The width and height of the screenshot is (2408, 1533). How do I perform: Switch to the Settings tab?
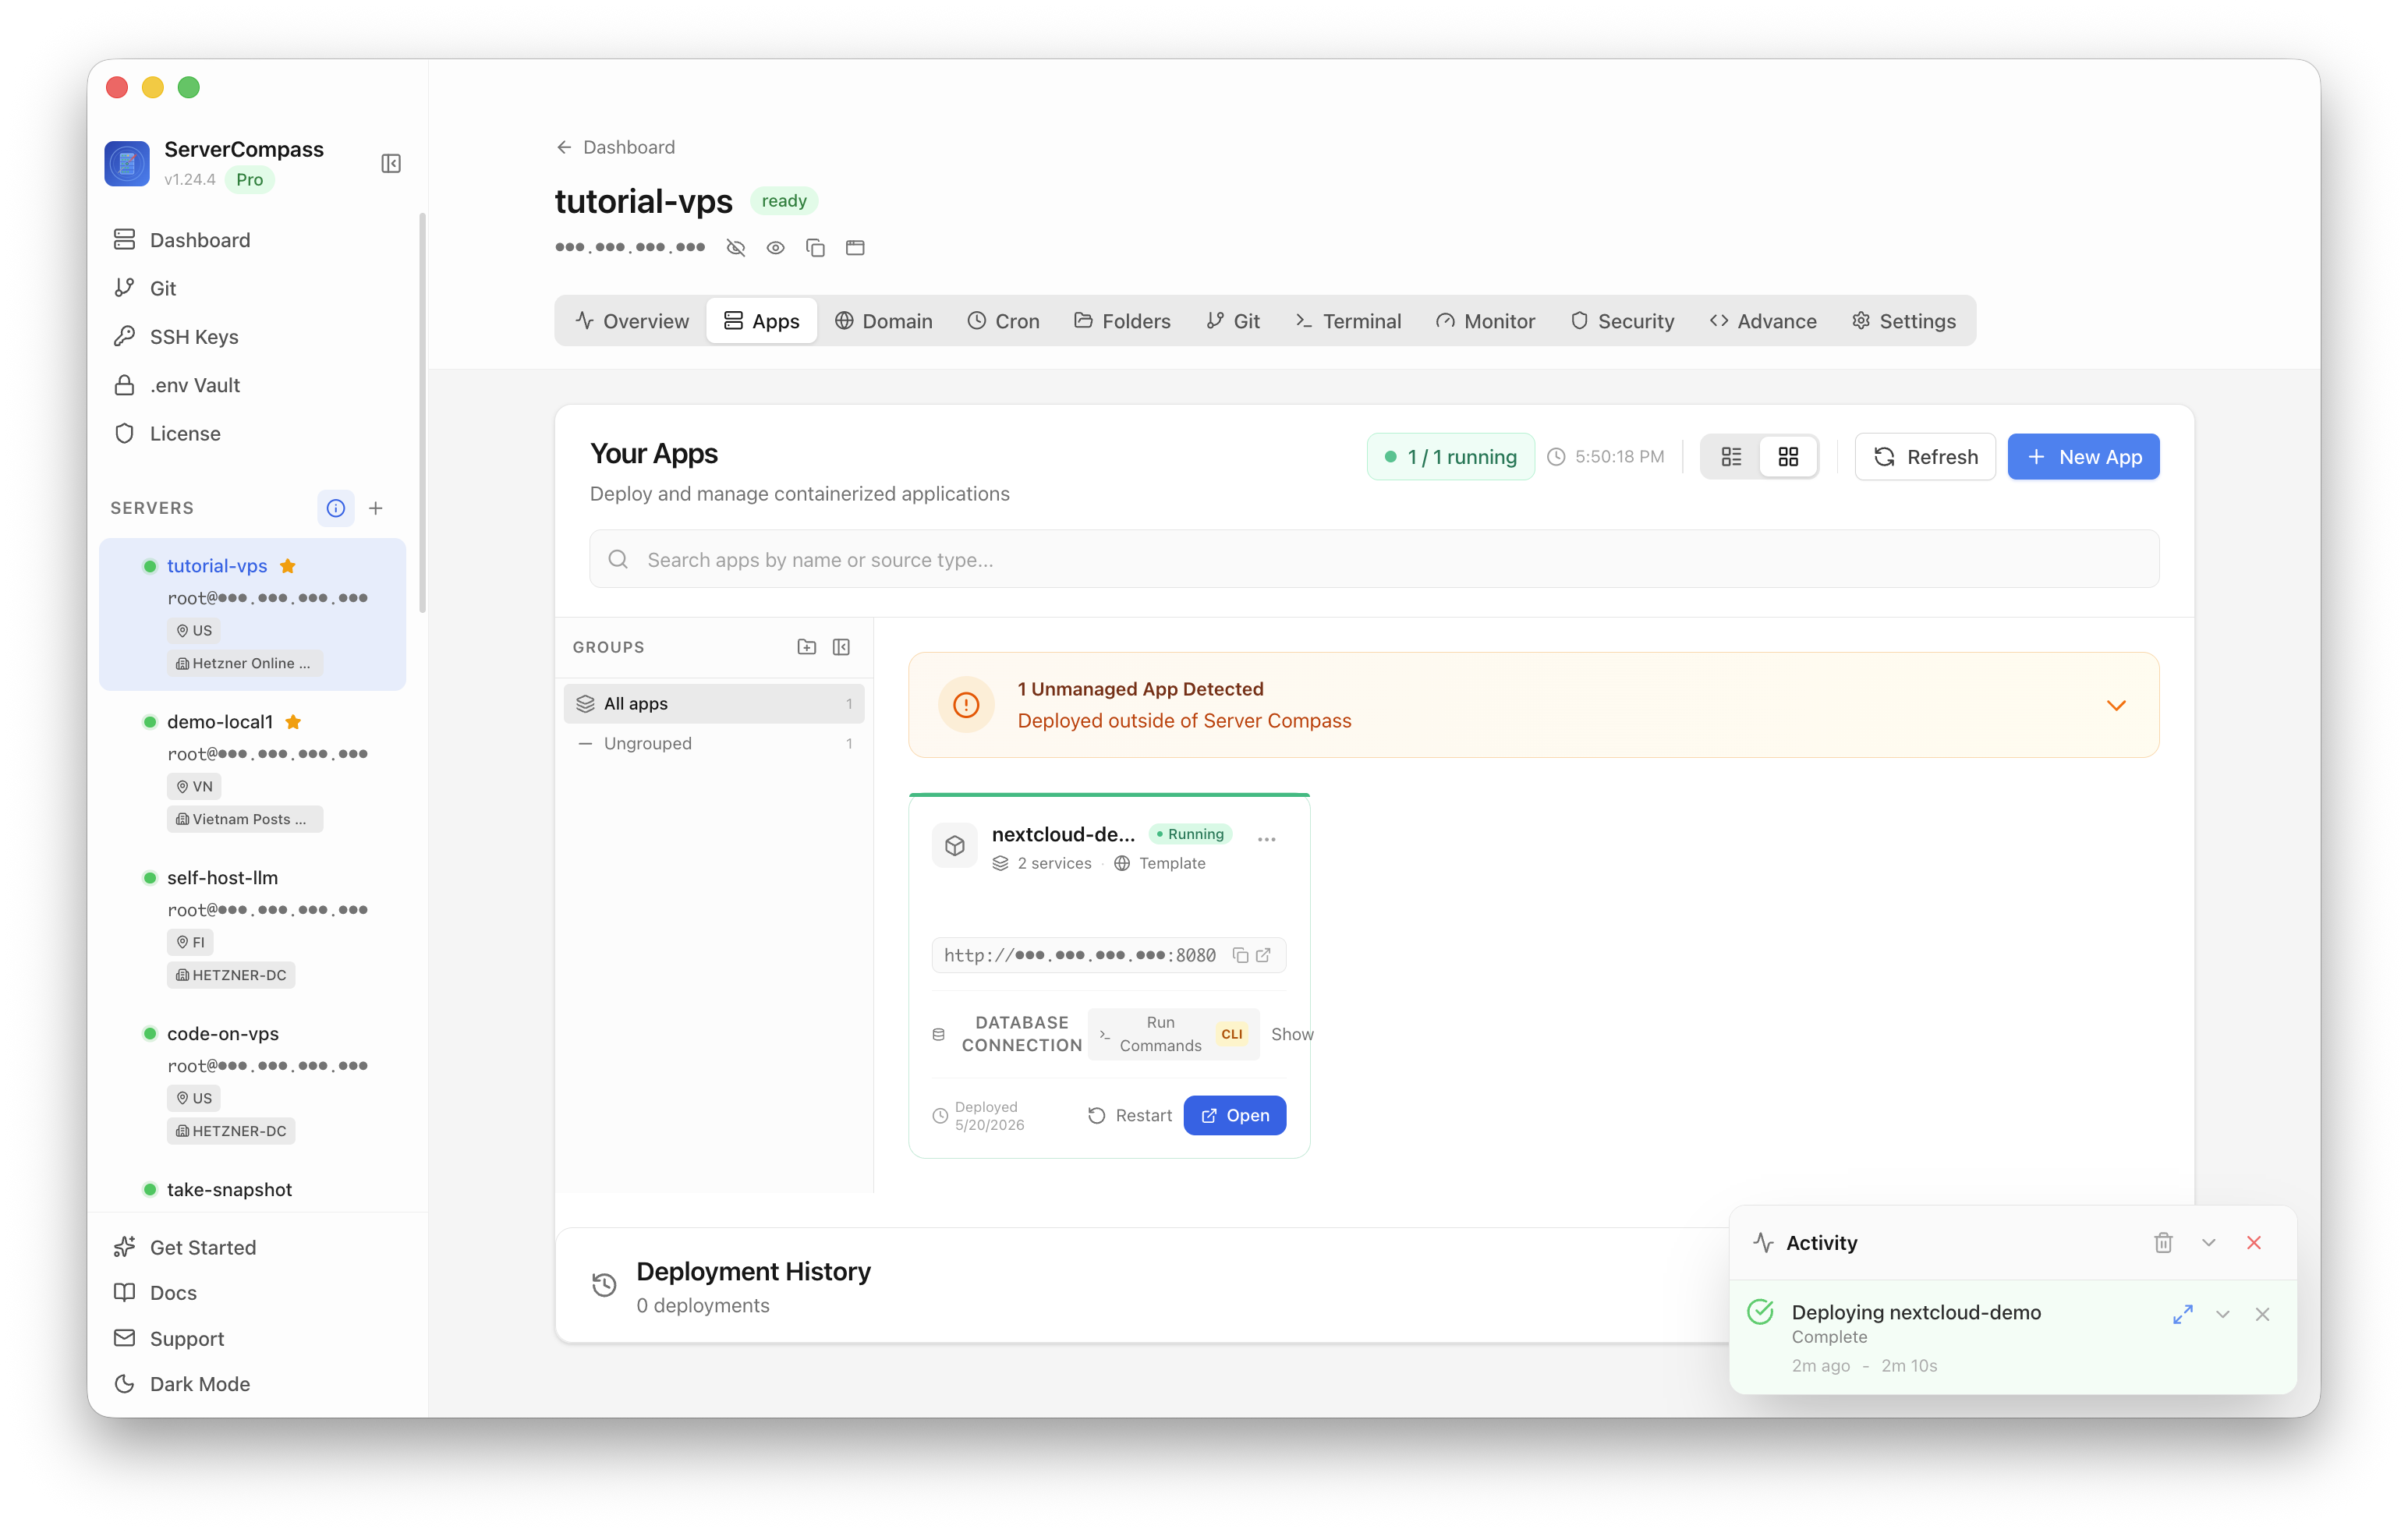pos(1904,321)
